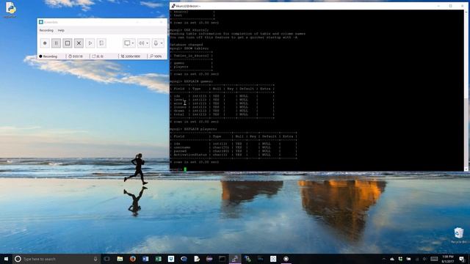Open the Help menu in recorder
The width and height of the screenshot is (470, 264).
61,31
